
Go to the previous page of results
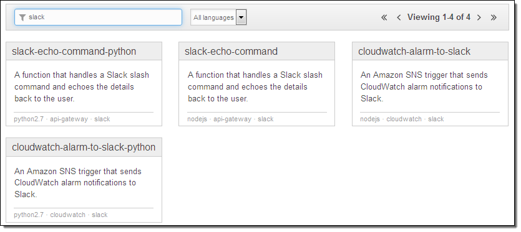pos(399,17)
